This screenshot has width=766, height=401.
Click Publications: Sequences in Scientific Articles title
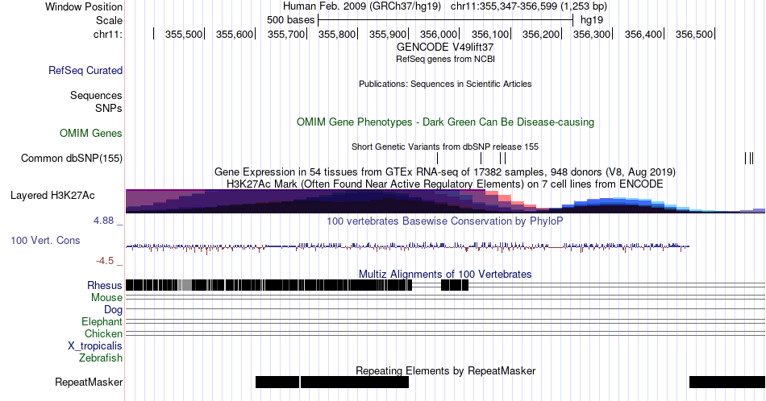click(445, 84)
